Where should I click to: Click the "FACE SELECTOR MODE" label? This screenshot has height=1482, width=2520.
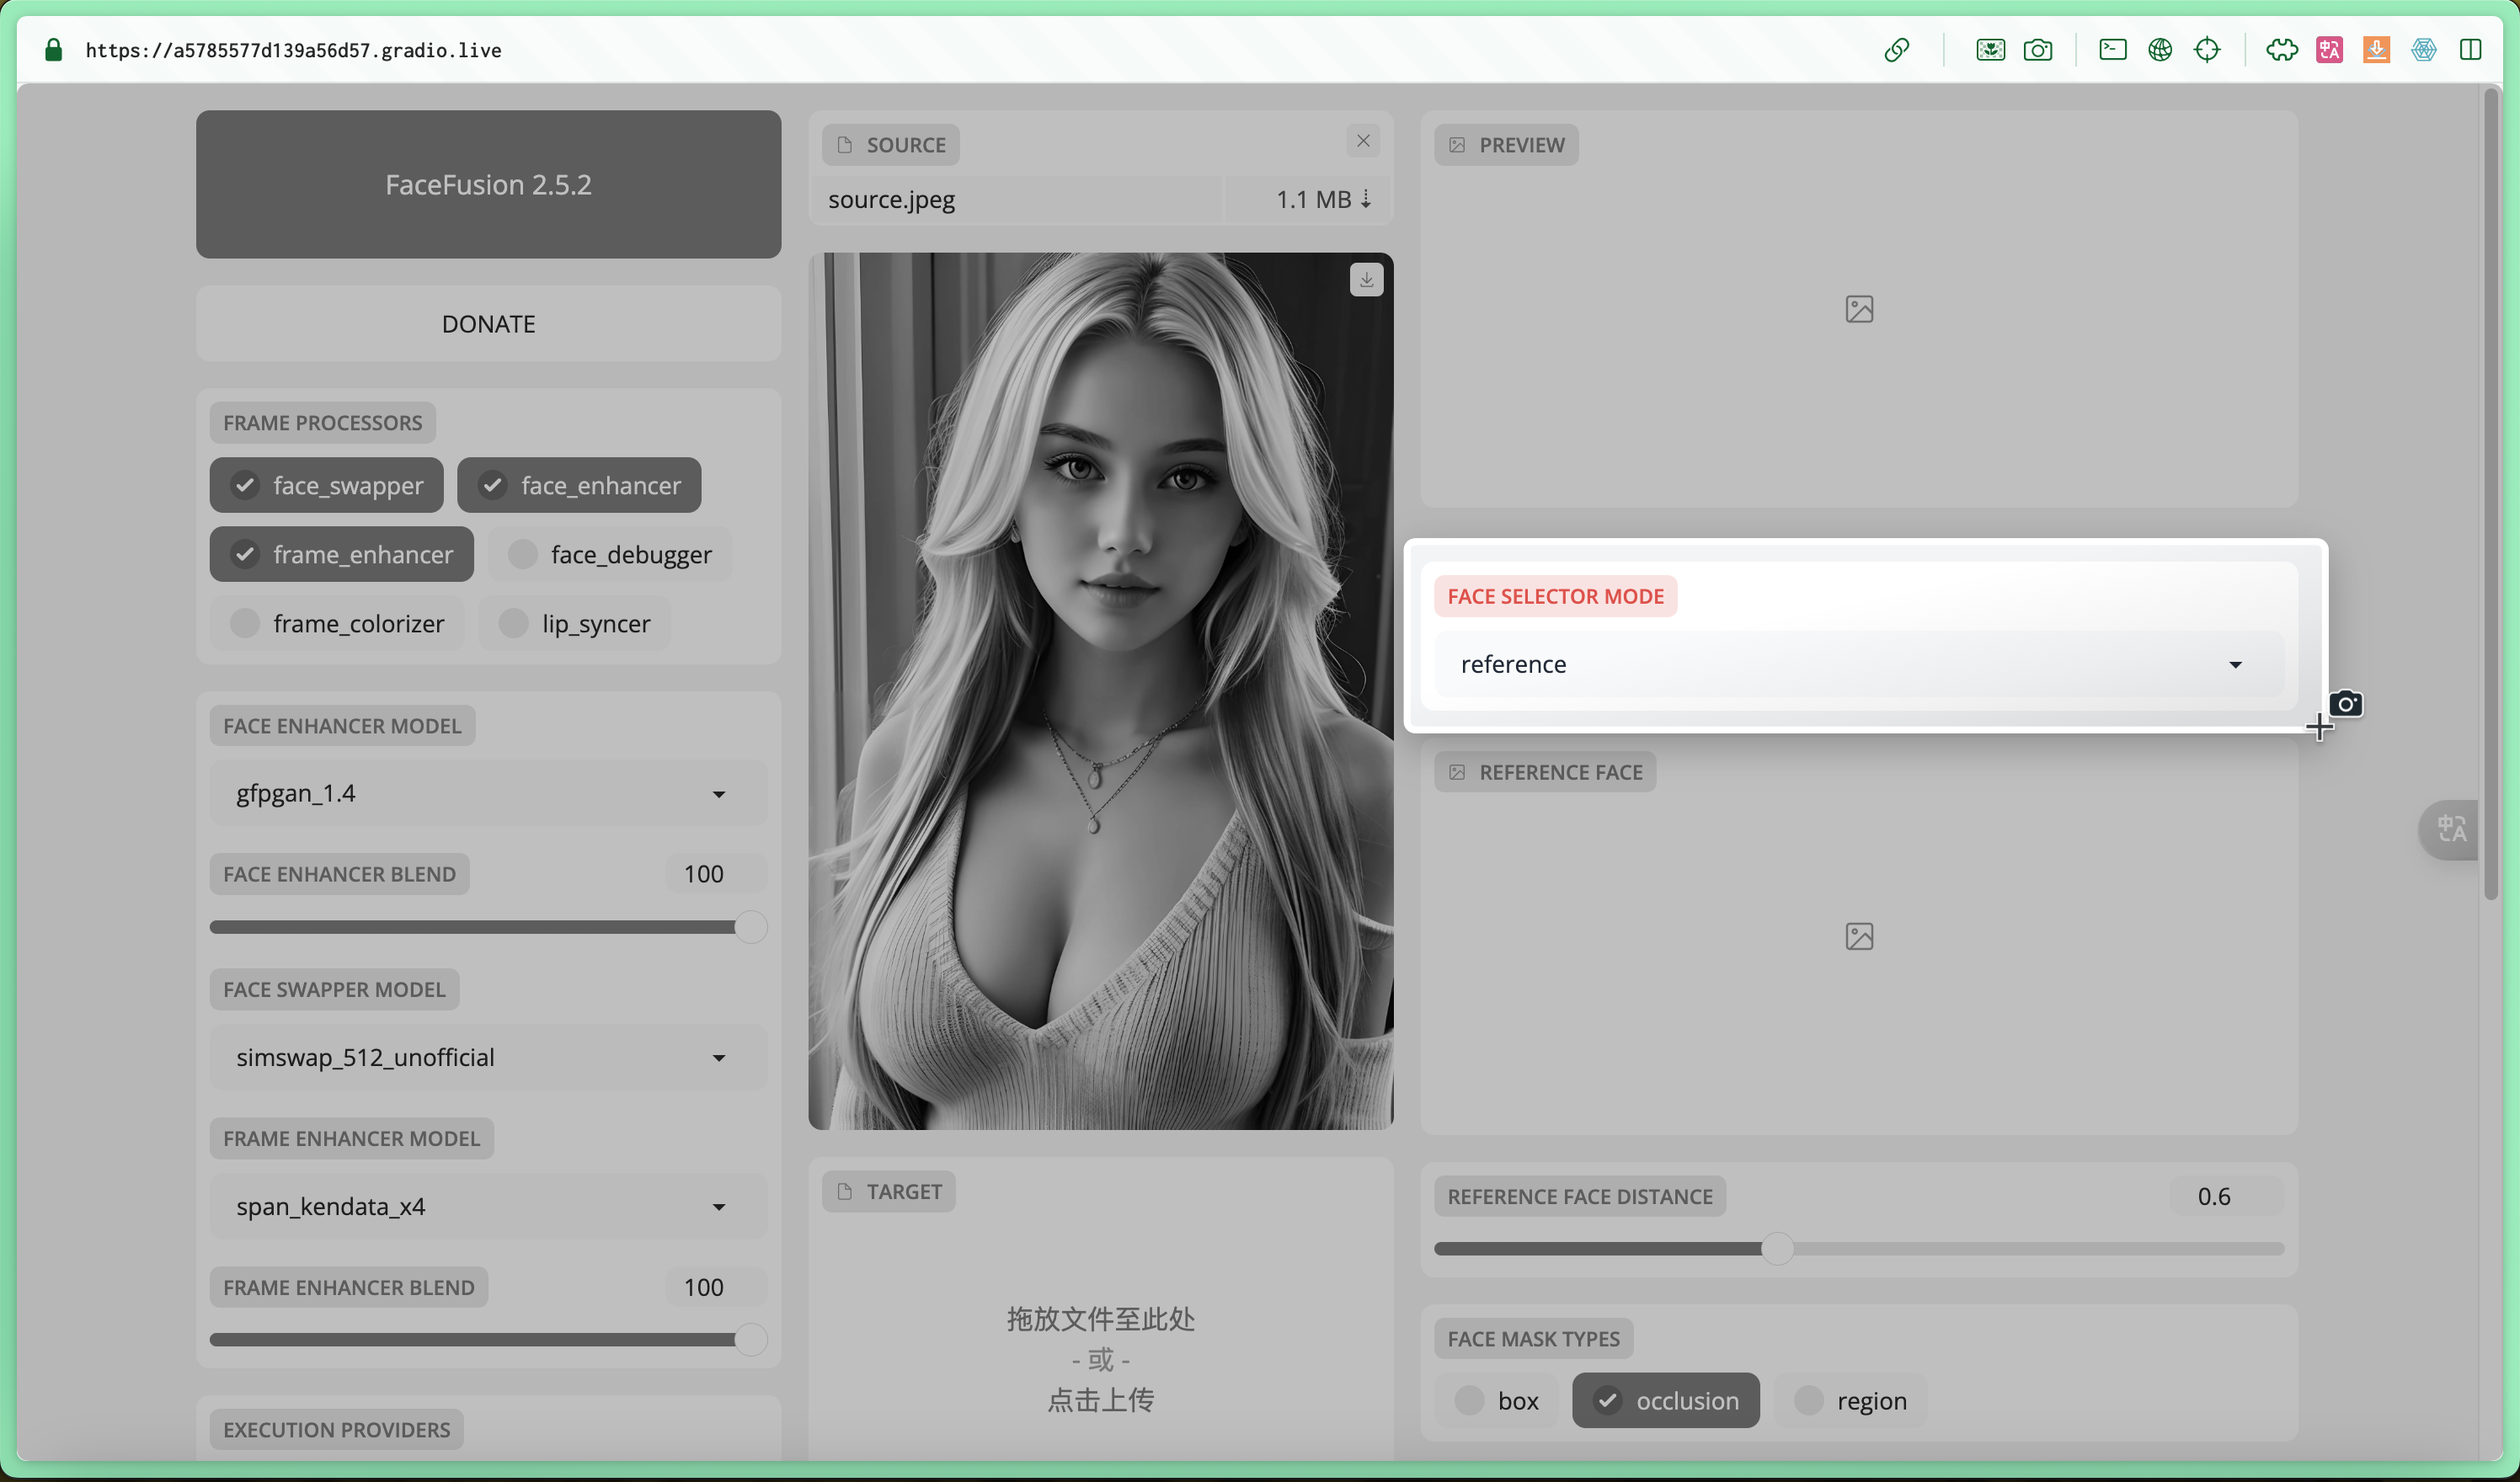click(x=1555, y=596)
